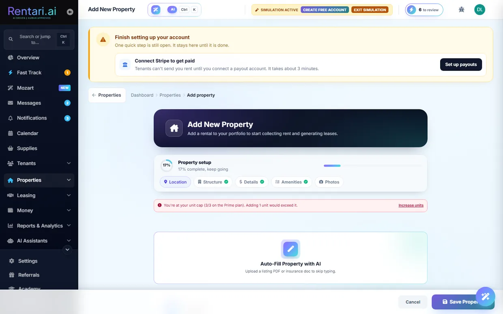This screenshot has width=503, height=314.
Task: Click the Overview icon in the sidebar
Action: tap(11, 58)
